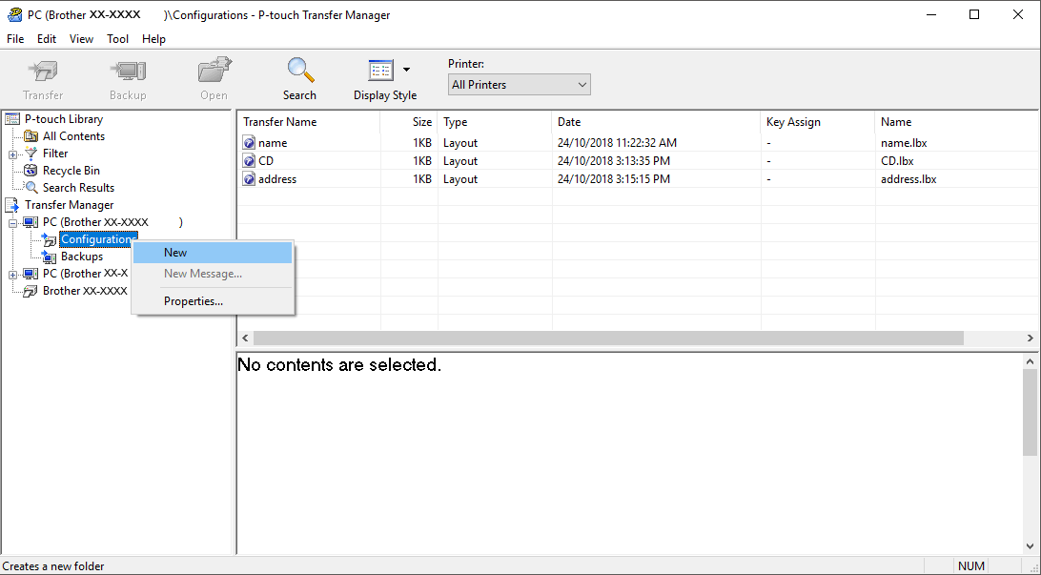Click the Backup toolbar icon
1041x575 pixels.
(128, 72)
